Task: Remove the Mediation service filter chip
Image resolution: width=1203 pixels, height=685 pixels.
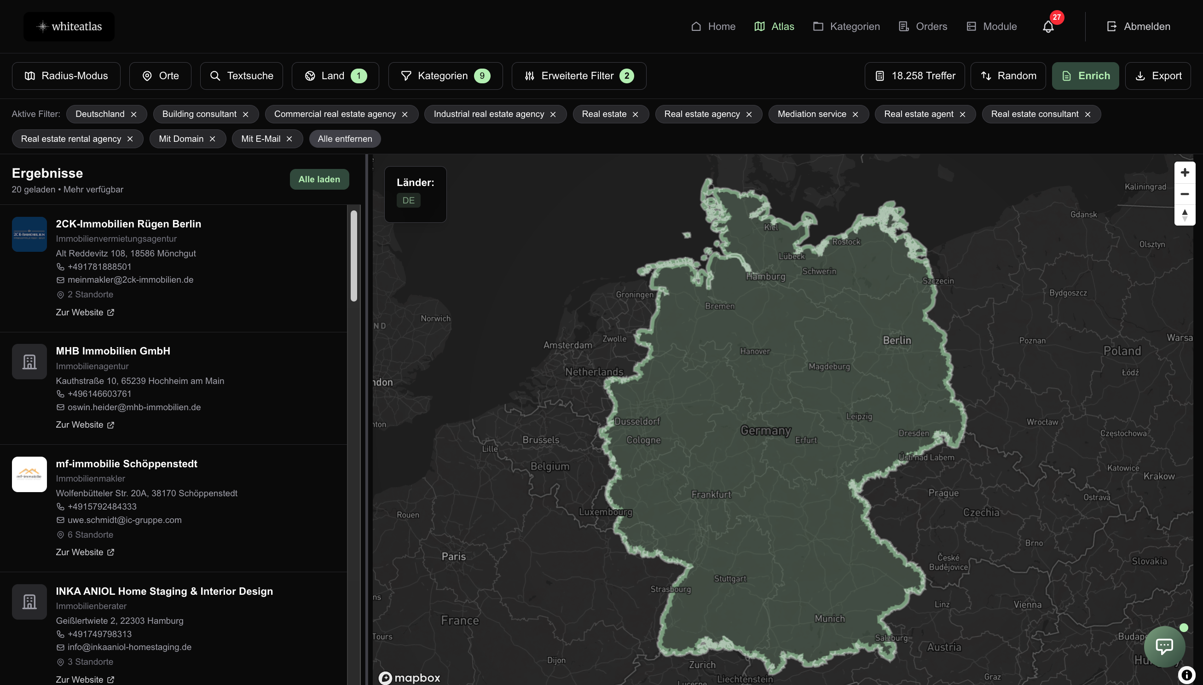Action: click(x=855, y=114)
